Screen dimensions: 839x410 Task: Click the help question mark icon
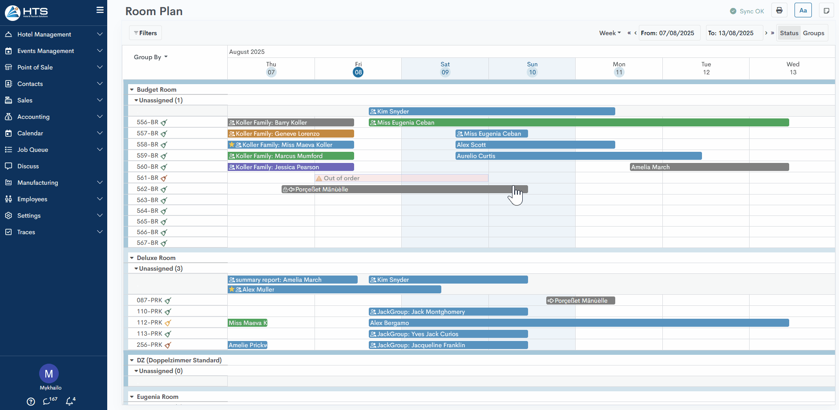point(31,402)
